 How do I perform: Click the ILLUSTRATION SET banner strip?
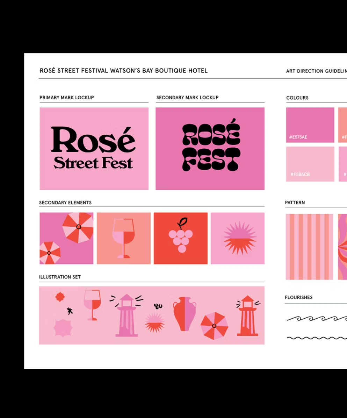tap(152, 315)
